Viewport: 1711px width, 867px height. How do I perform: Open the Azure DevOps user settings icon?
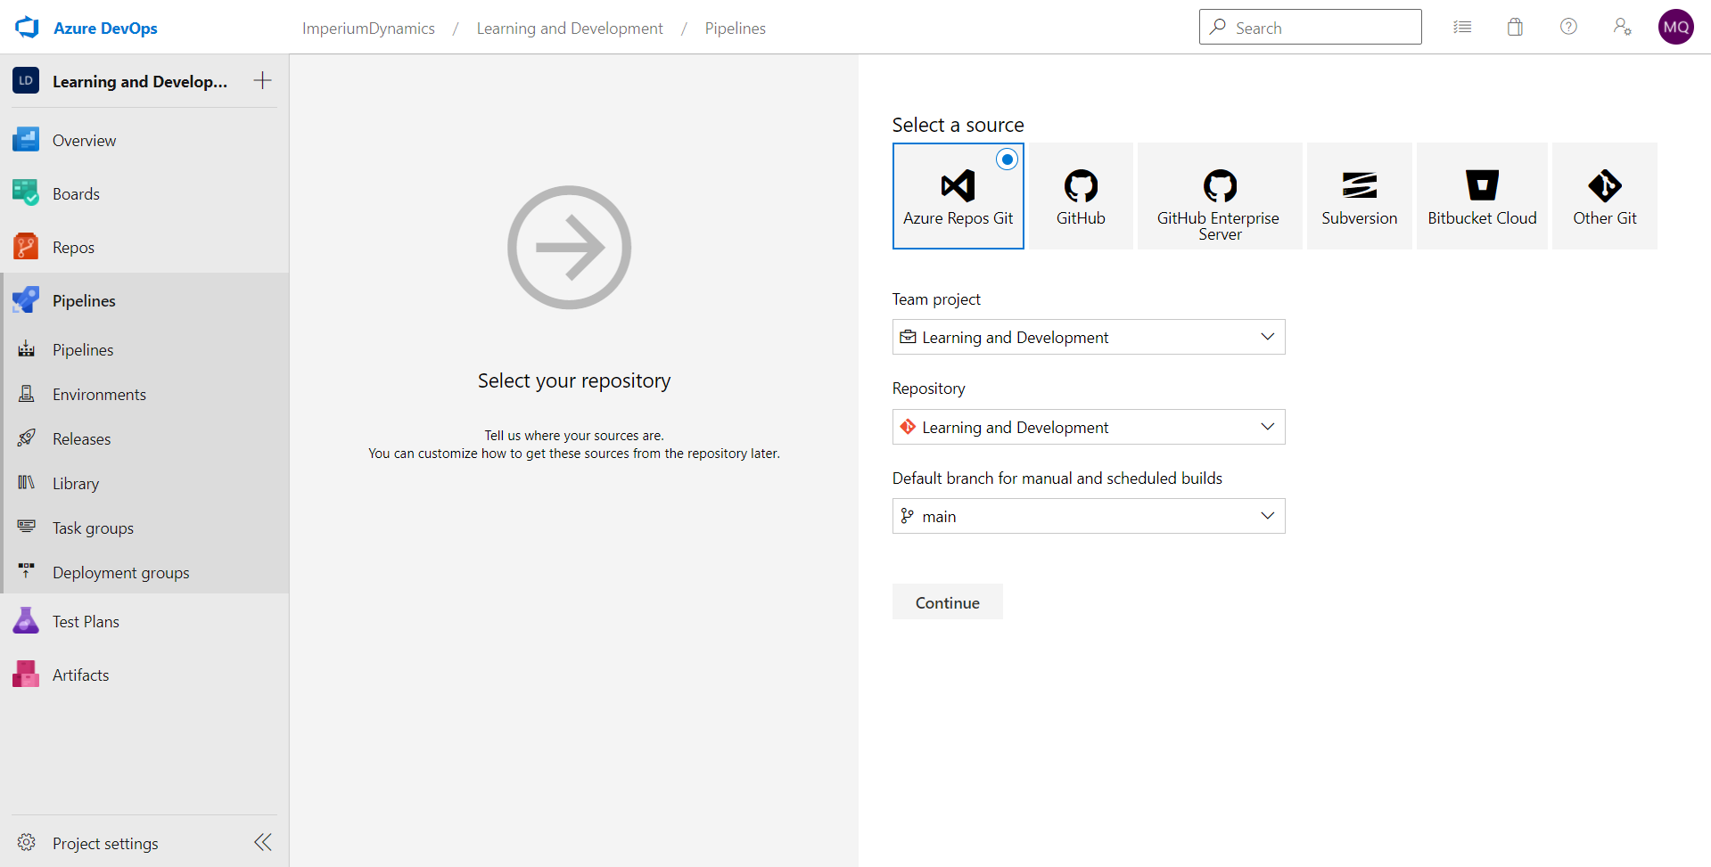(1622, 27)
